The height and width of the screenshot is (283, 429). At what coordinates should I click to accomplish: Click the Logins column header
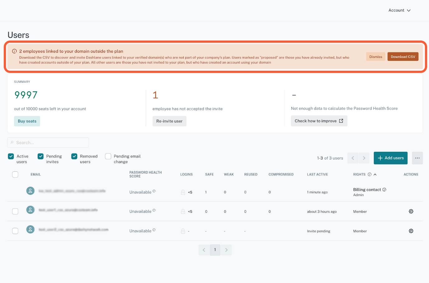(x=186, y=175)
